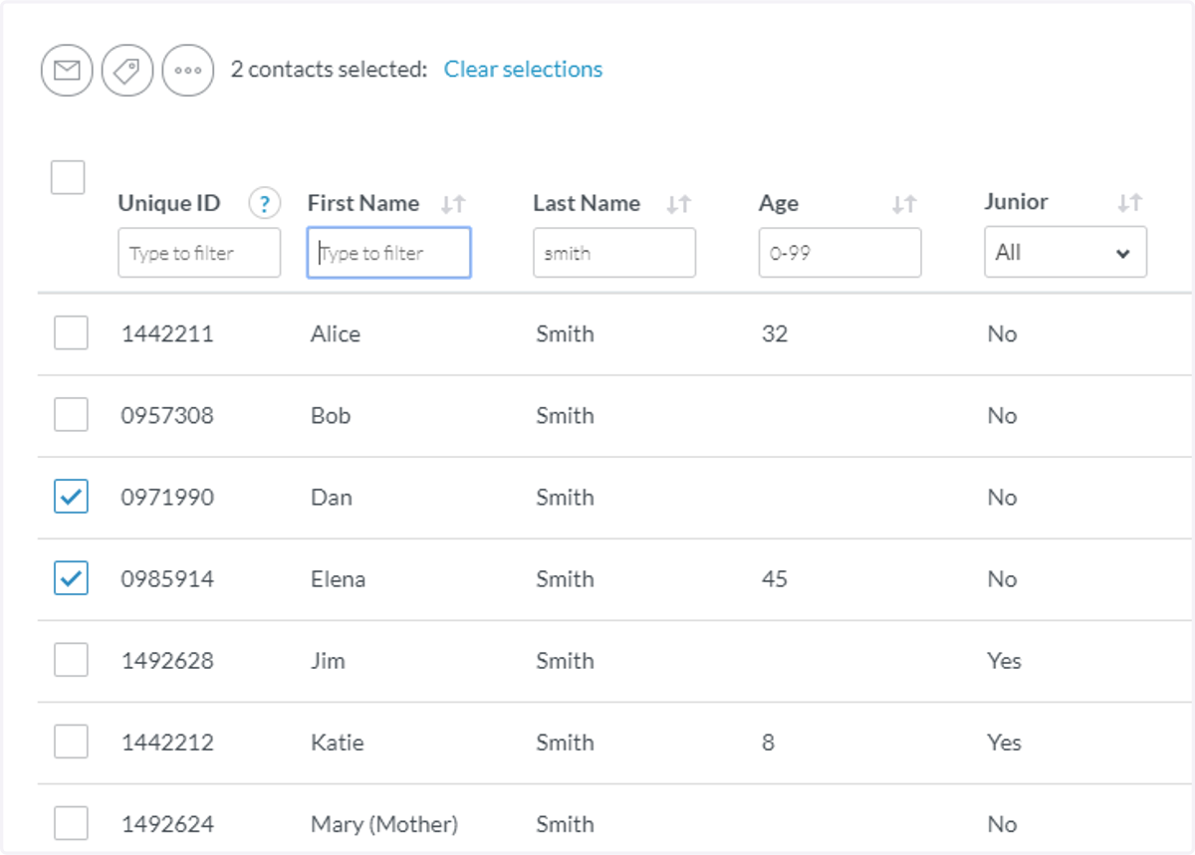Click the Age column header
This screenshot has width=1195, height=855.
click(x=779, y=204)
